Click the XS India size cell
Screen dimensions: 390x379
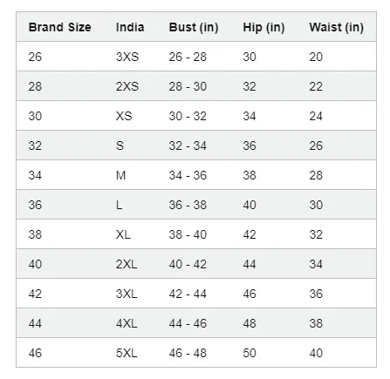124,116
